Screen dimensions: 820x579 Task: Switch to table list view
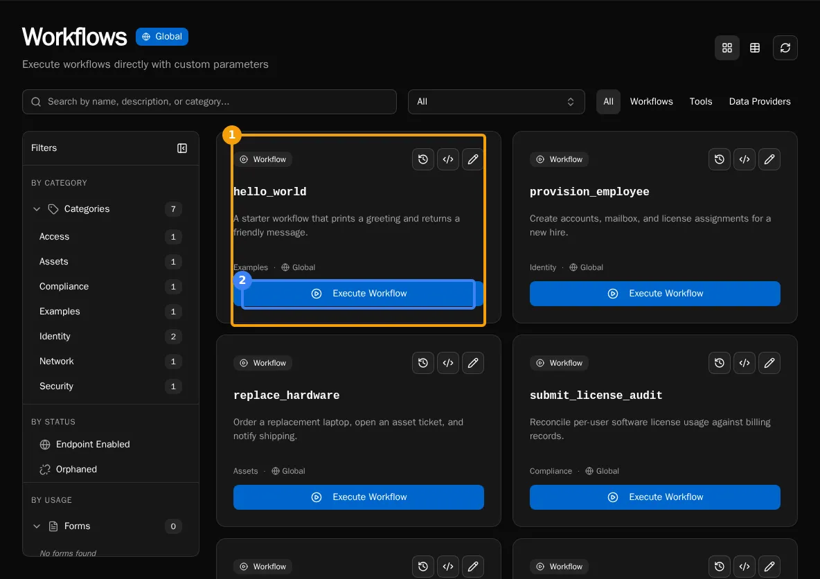(755, 48)
